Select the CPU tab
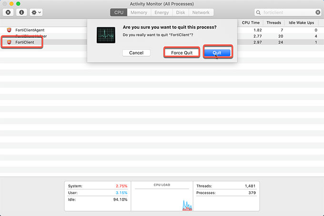The image size is (324, 216). [x=119, y=12]
